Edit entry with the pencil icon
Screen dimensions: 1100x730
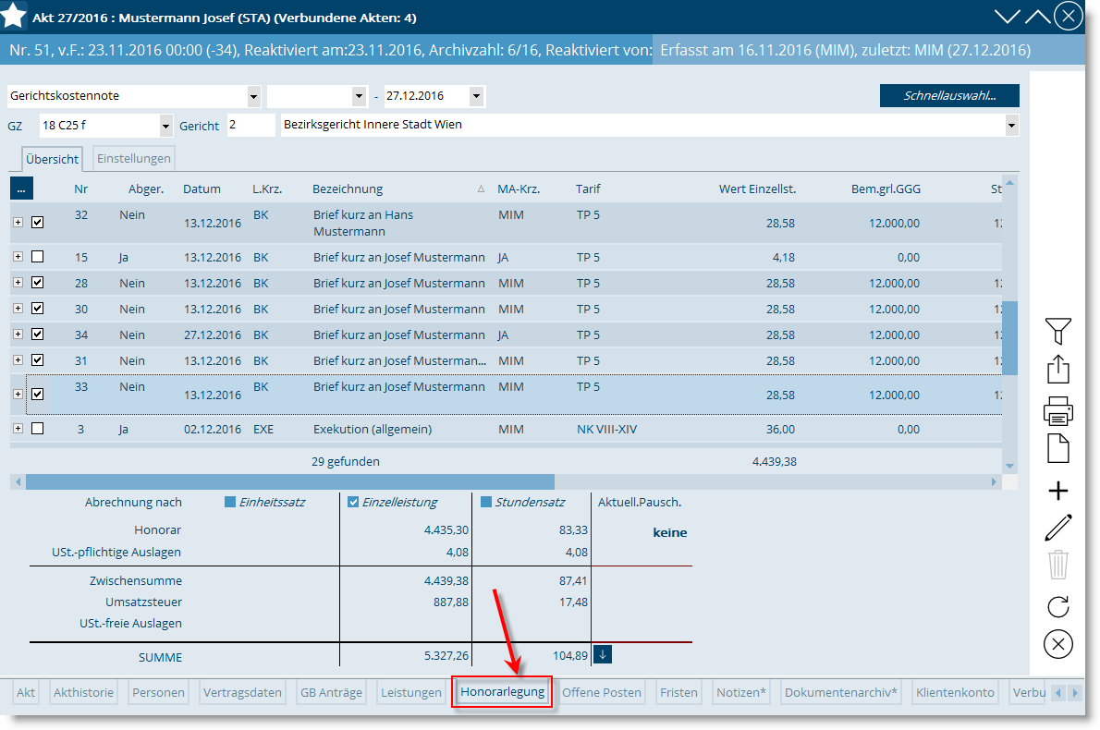click(x=1057, y=528)
